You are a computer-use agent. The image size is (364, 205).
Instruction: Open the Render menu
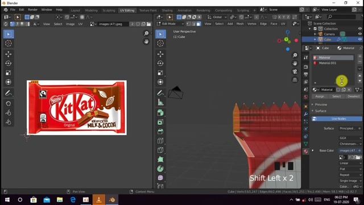pos(32,10)
